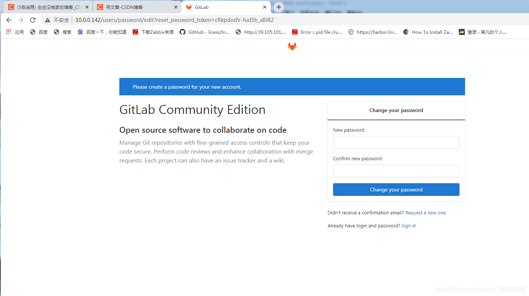Image resolution: width=529 pixels, height=296 pixels.
Task: Select the Change your password panel tab
Action: 396,111
